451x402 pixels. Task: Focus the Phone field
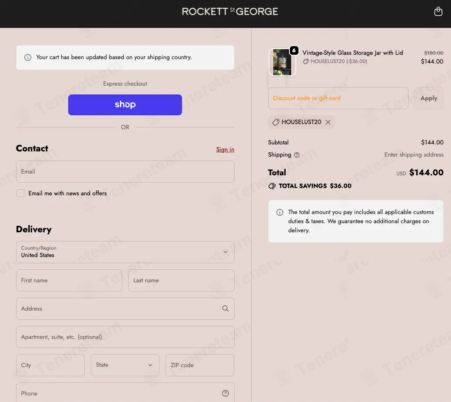[125, 393]
